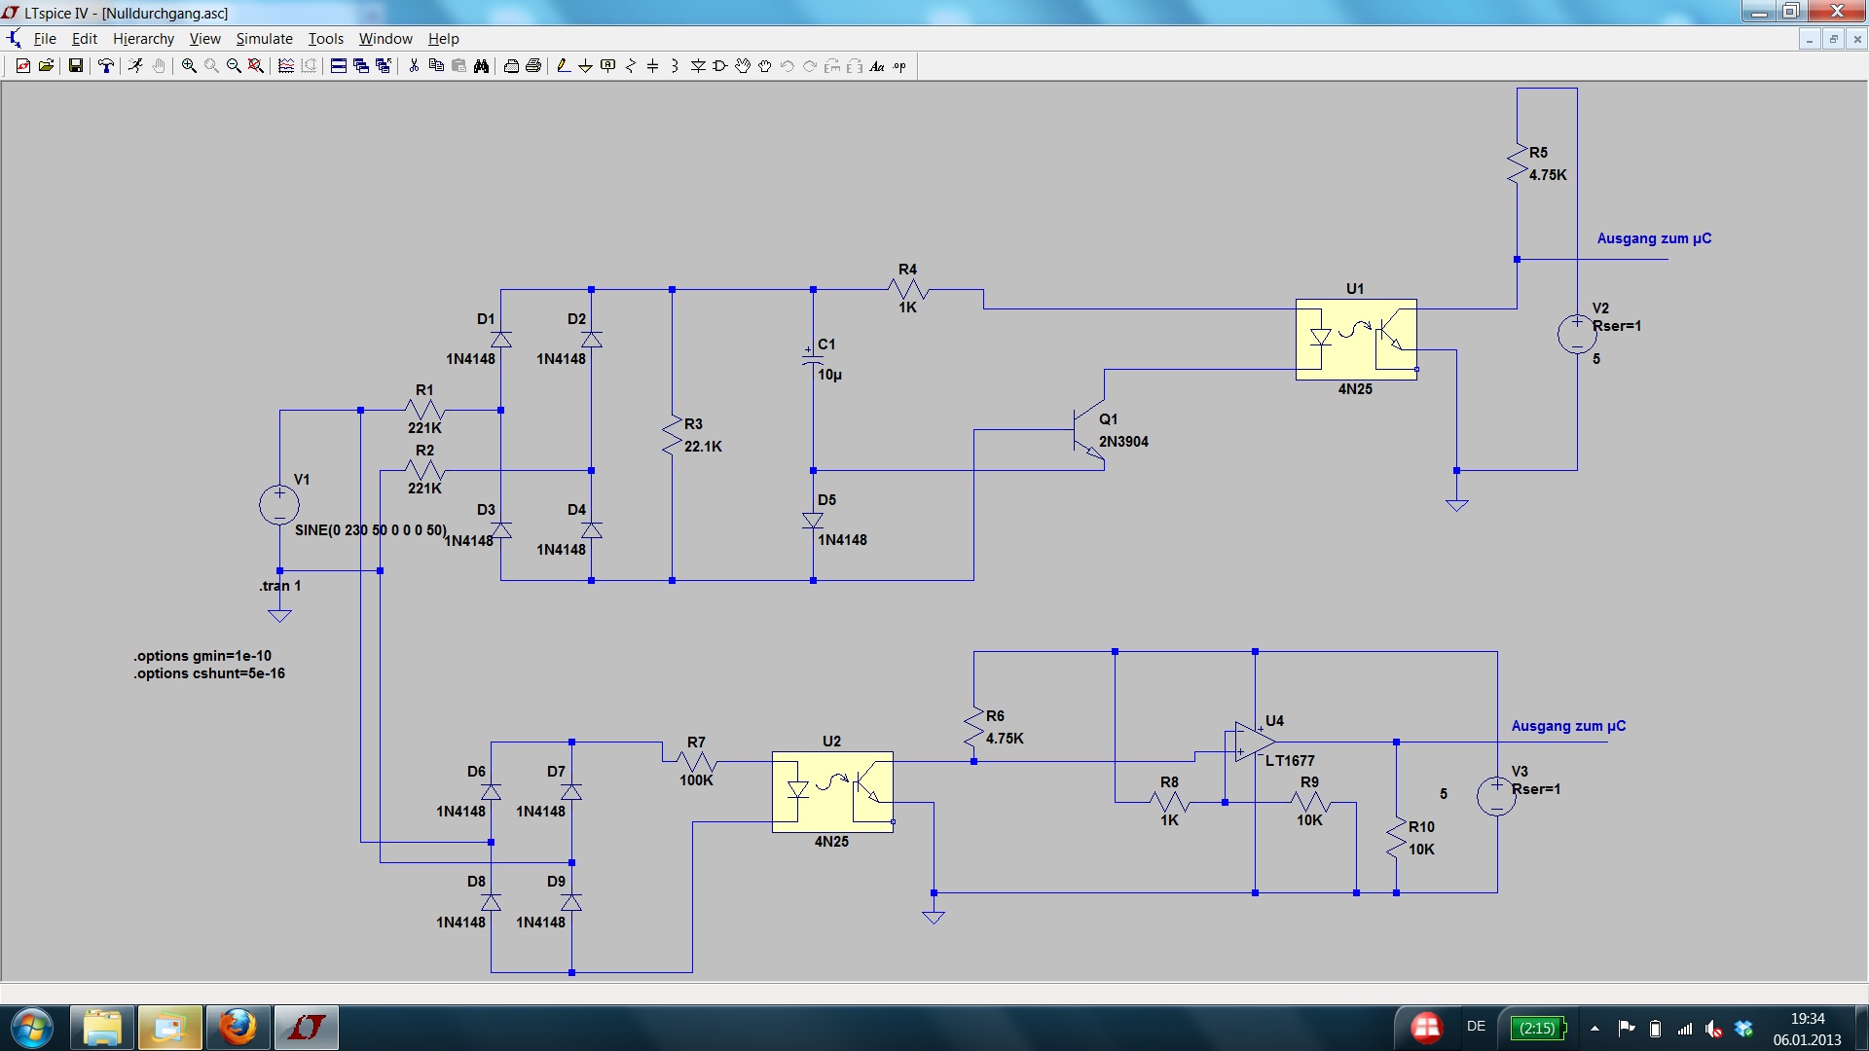Viewport: 1869px width, 1051px height.
Task: Open Windows Explorer from taskbar
Action: pyautogui.click(x=102, y=1028)
